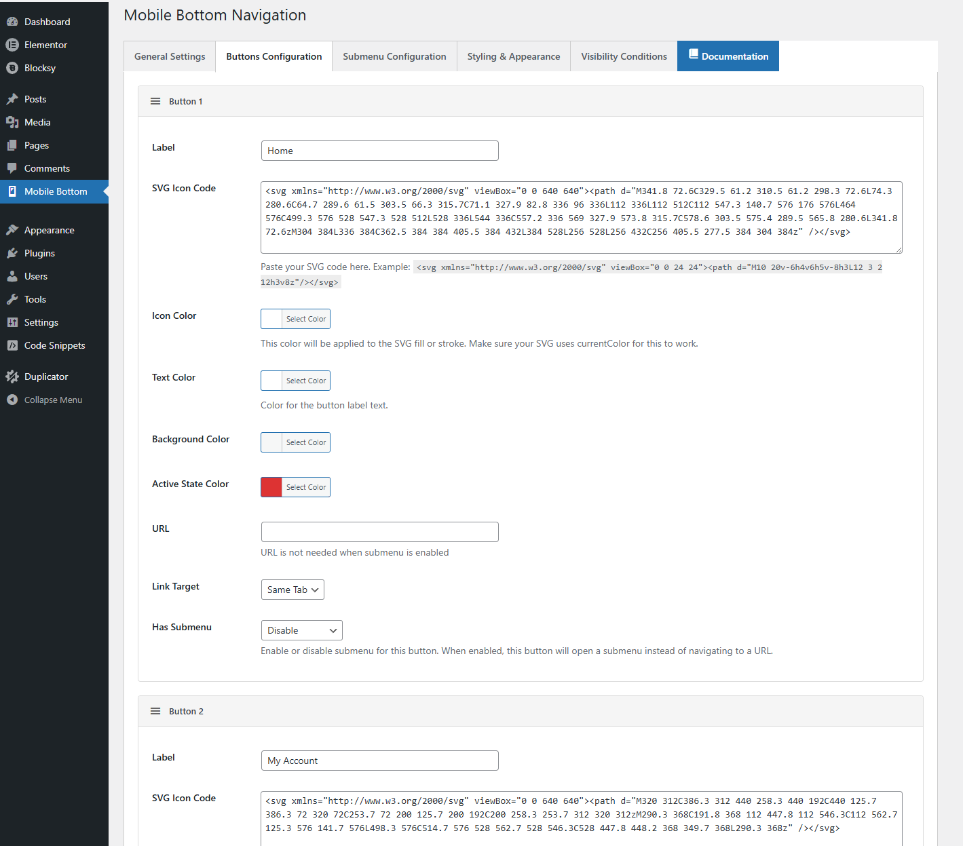Open Media library via its icon
This screenshot has width=963, height=846.
(12, 122)
